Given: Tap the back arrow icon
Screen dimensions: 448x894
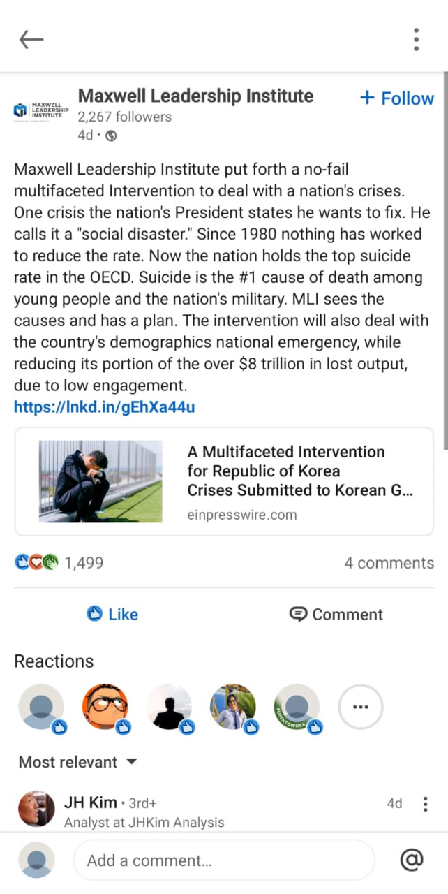Looking at the screenshot, I should coord(31,40).
